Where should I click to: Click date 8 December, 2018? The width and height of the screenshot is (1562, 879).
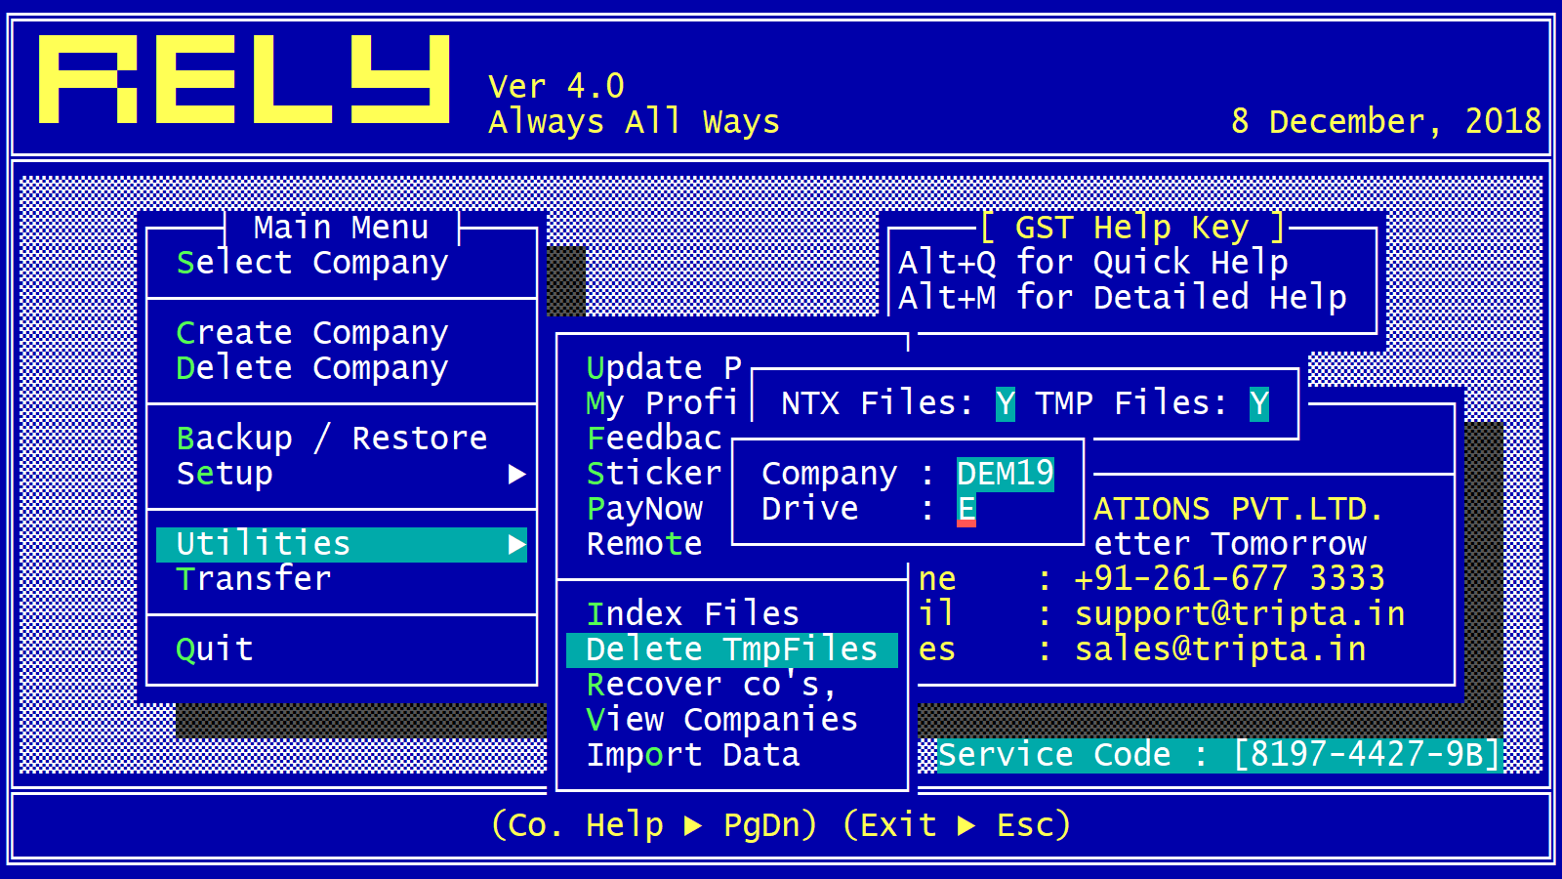click(1386, 122)
